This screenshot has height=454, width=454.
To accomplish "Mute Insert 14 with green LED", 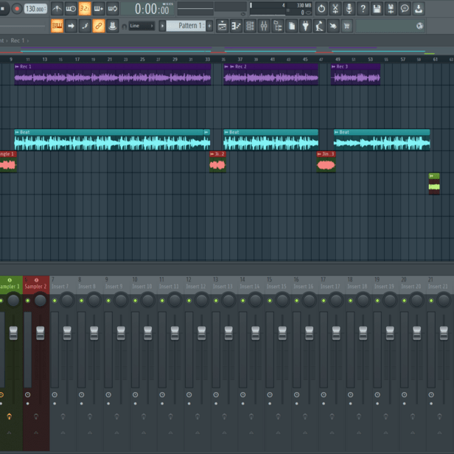I will tap(243, 301).
